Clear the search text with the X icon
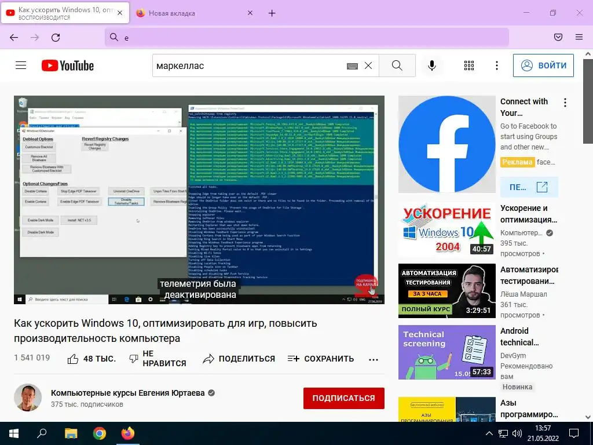593x445 pixels. (368, 65)
